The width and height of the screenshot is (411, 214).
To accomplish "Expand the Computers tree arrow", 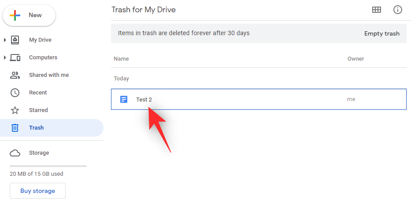I will point(5,58).
